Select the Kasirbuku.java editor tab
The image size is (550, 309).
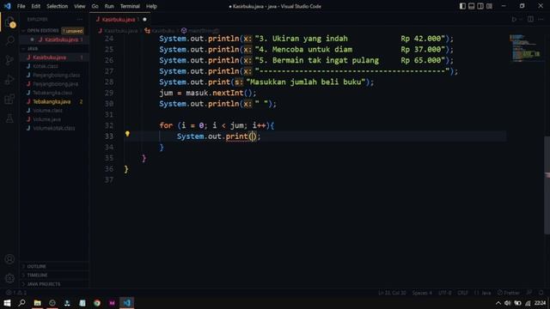coord(120,19)
